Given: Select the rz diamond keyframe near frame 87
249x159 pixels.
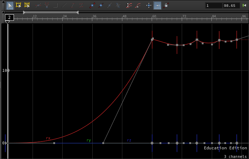Looking at the screenshot, I should (219, 143).
